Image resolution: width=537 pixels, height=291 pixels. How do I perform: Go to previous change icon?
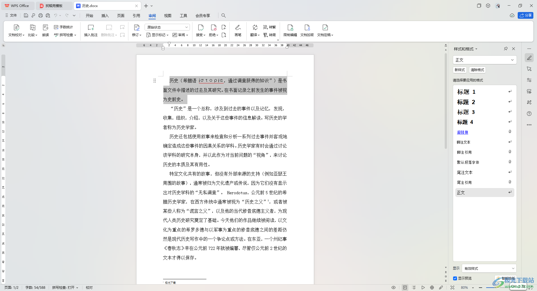click(x=224, y=27)
